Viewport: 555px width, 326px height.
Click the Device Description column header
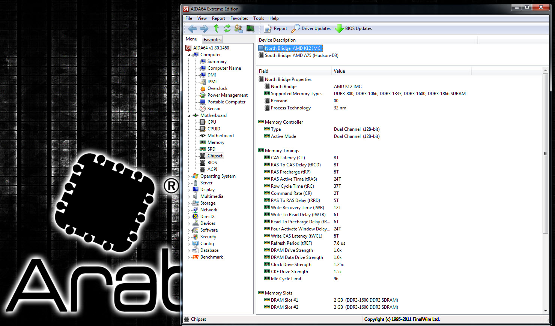[367, 40]
